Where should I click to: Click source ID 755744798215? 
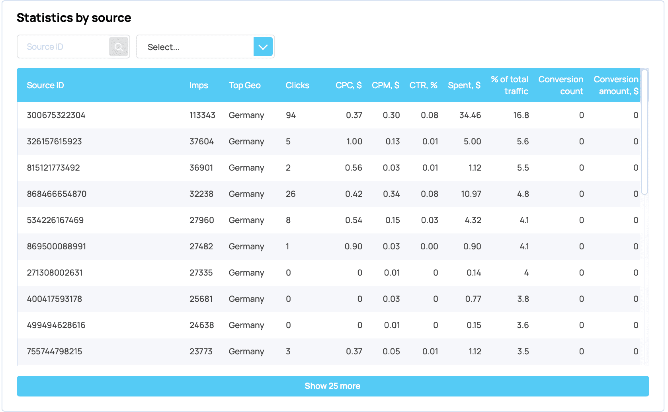[55, 352]
